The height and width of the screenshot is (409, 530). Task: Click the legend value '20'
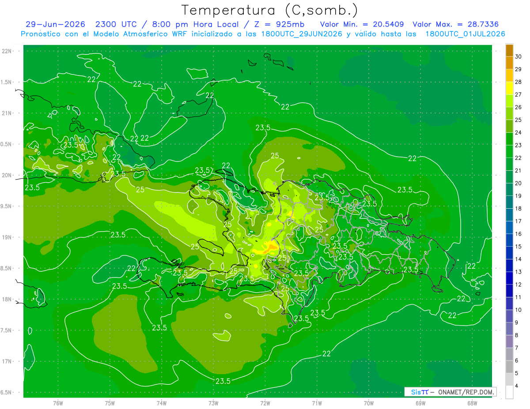click(519, 184)
